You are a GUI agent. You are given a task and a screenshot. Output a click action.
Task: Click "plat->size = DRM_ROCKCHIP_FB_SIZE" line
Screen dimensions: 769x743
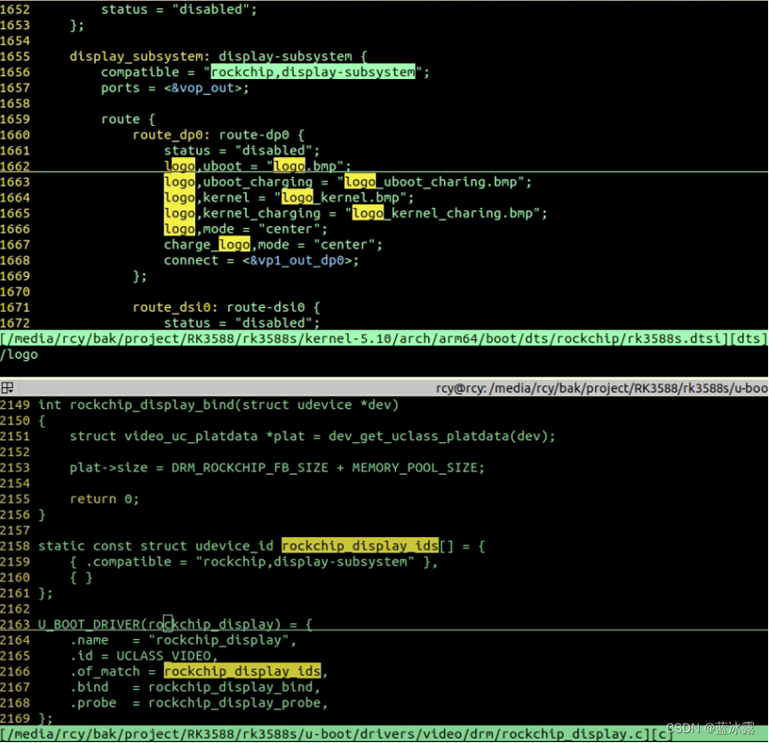(x=277, y=468)
